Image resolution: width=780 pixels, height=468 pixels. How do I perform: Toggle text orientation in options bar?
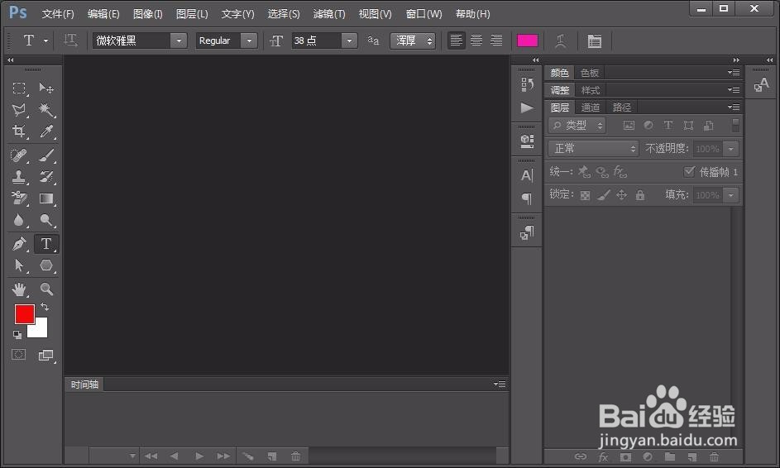pos(70,41)
